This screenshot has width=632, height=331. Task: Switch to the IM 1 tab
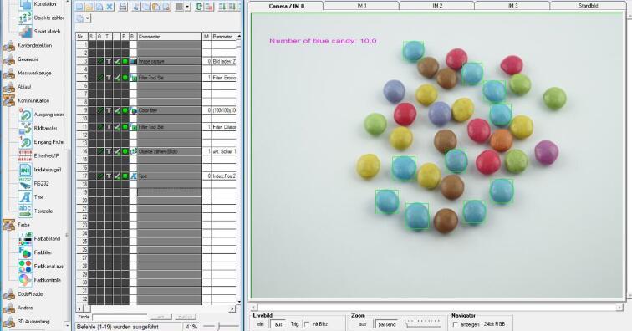361,6
